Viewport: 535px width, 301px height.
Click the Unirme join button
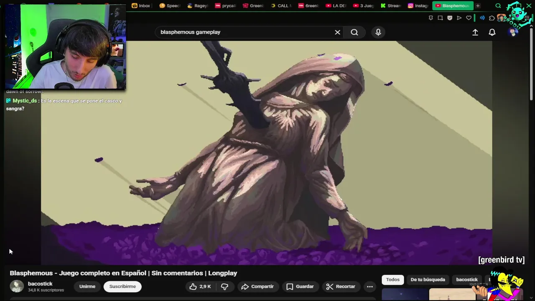87,286
